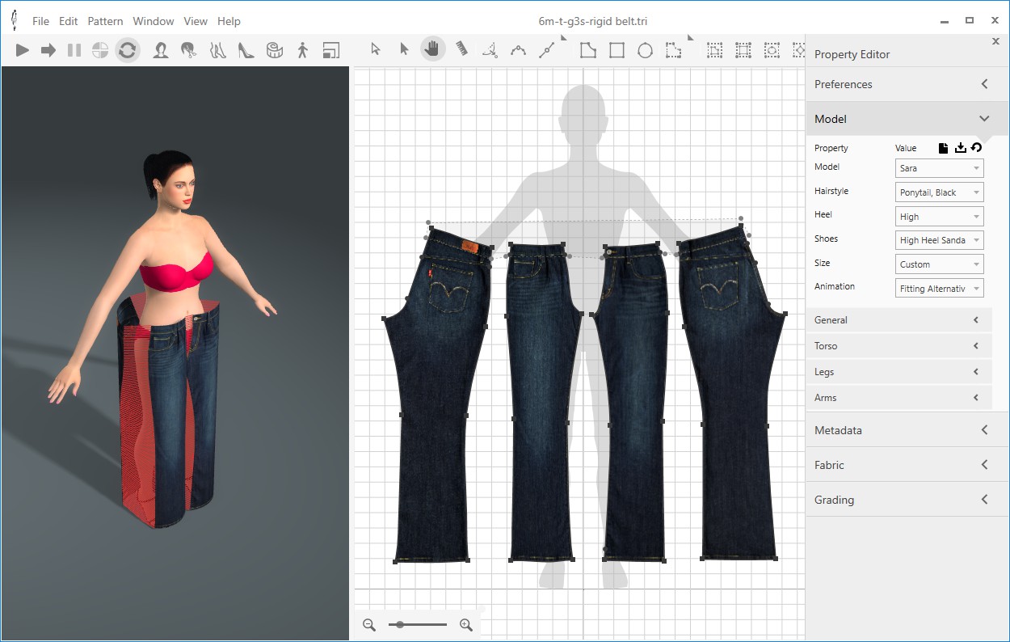Screen dimensions: 1010x642
Task: Click the high heel shoe icon
Action: click(x=246, y=50)
